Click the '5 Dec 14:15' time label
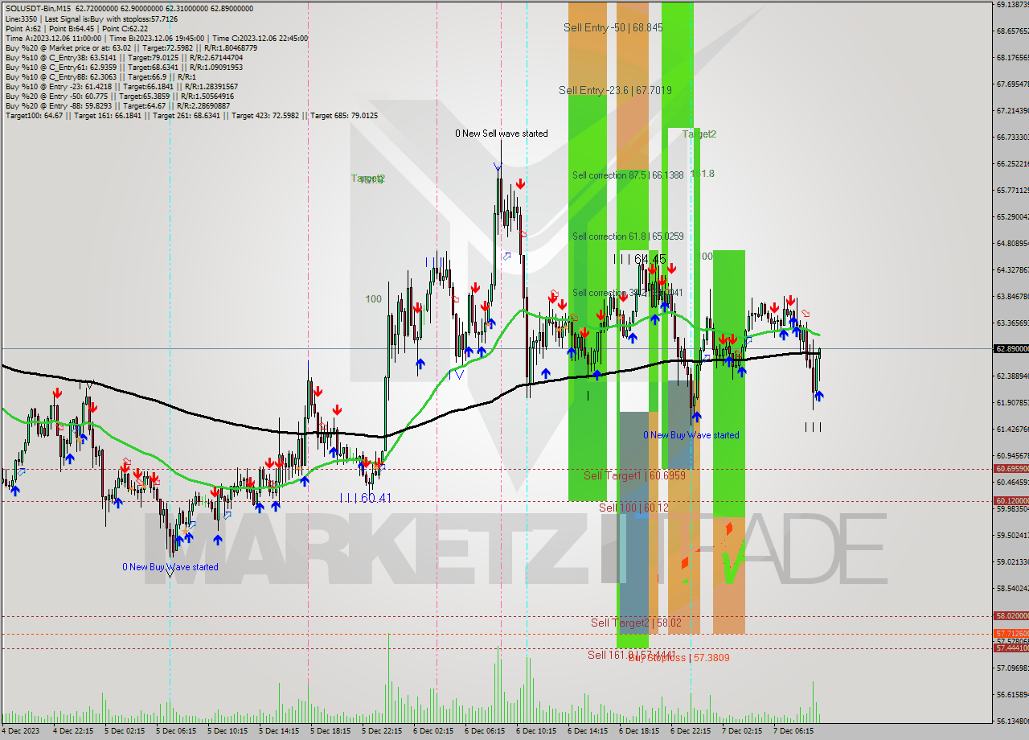The width and height of the screenshot is (1029, 740). pos(278,731)
